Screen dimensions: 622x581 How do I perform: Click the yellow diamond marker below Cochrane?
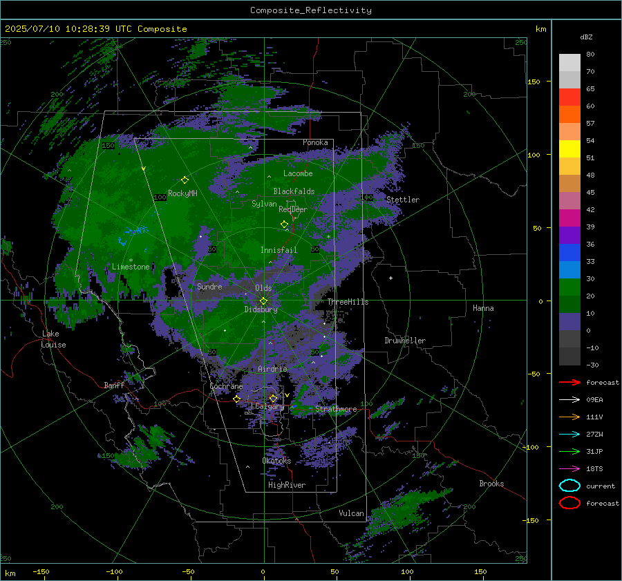click(x=236, y=399)
